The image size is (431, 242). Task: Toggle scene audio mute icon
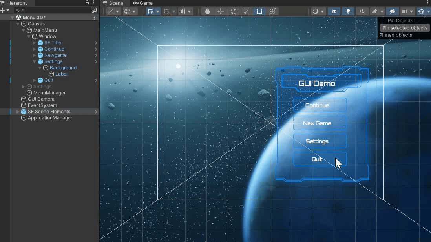coord(362,11)
